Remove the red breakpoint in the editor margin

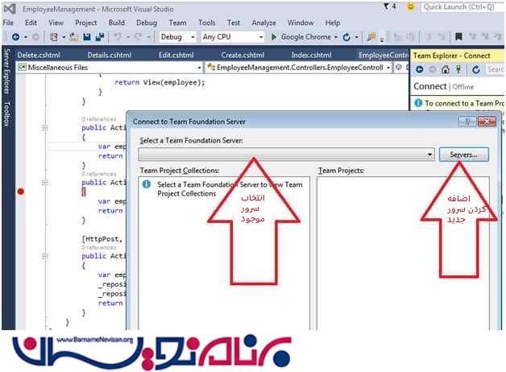point(21,191)
